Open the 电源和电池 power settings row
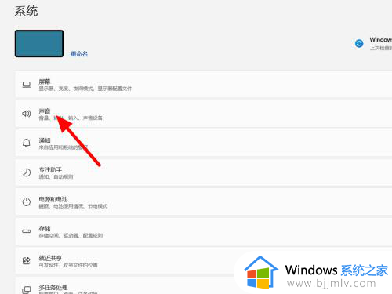The image size is (392, 294). coord(204,202)
